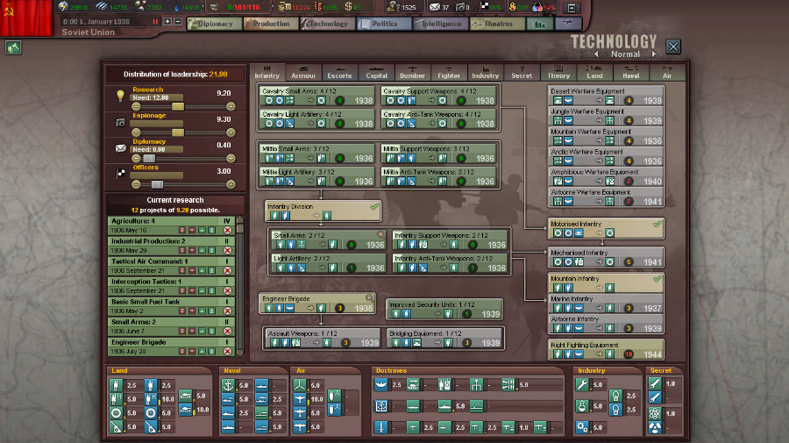Increase Officers leadership with plus button
Screen dimensions: 789x443
coord(231,184)
